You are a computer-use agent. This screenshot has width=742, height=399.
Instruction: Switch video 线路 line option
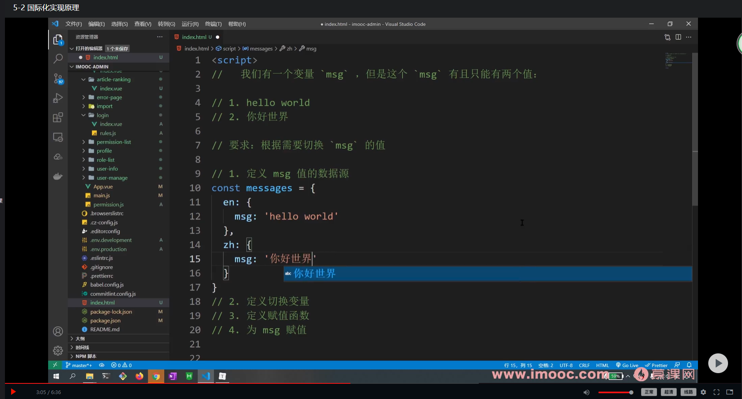[x=689, y=392]
